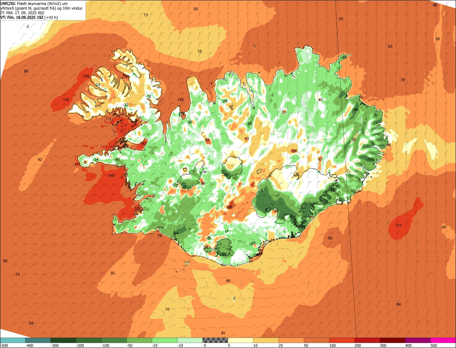
Task: Click the '-80' value on the central glacier
Action: [225, 175]
